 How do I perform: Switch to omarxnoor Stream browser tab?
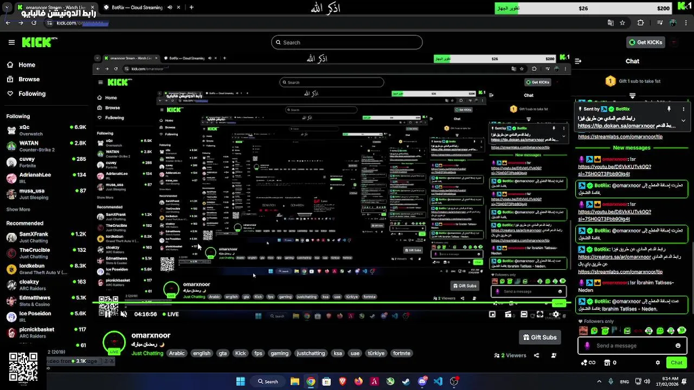[x=56, y=8]
